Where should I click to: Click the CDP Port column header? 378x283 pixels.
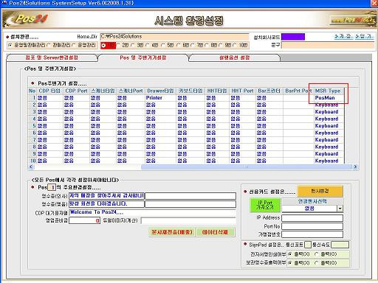[76, 91]
